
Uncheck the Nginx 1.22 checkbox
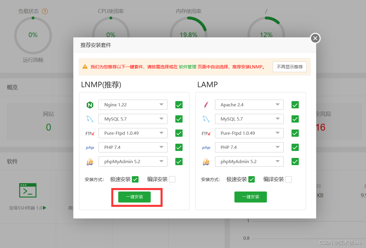pyautogui.click(x=179, y=105)
